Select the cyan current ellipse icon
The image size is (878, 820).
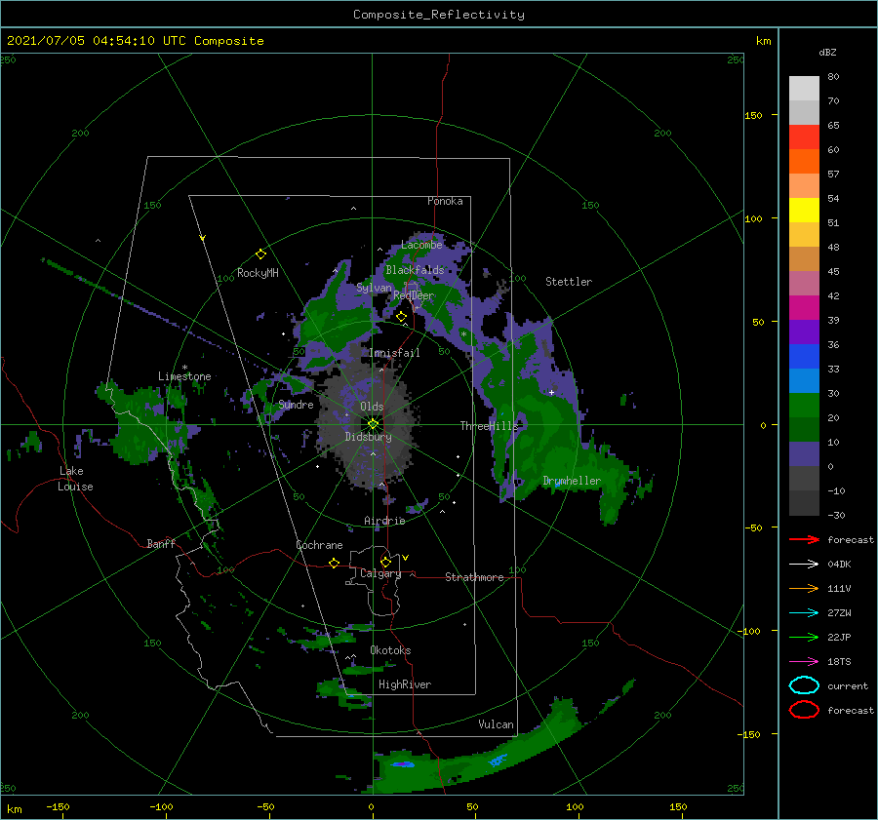[x=804, y=685]
